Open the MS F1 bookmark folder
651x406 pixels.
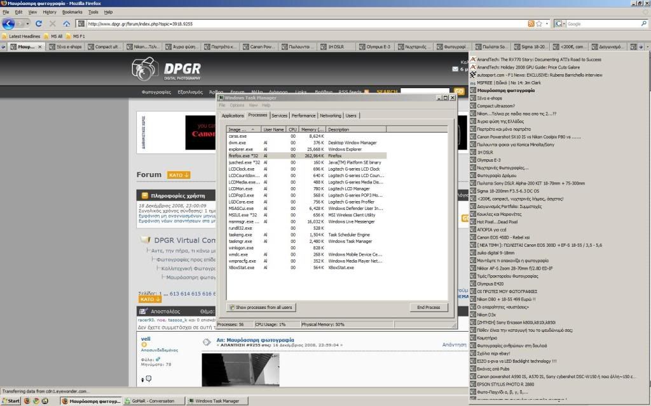(x=75, y=36)
